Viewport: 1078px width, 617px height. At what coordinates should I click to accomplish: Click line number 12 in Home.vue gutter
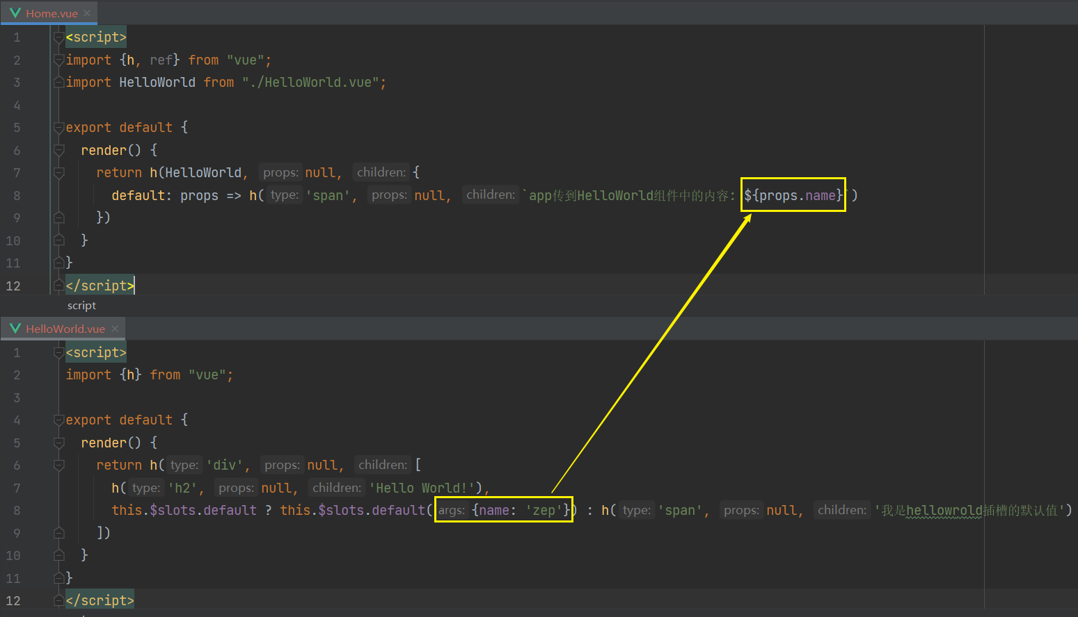pyautogui.click(x=13, y=286)
